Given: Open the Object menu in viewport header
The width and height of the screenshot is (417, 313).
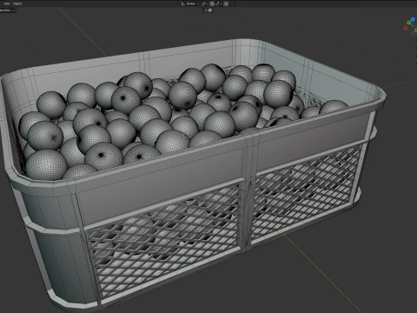Looking at the screenshot, I should coord(17,3).
